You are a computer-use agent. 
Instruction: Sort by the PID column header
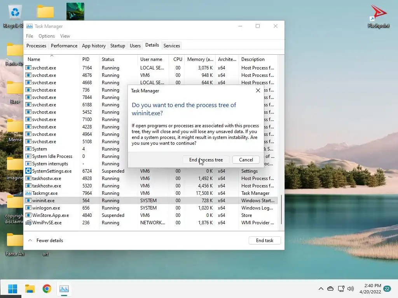click(89, 59)
